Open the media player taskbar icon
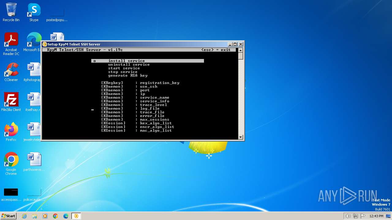The width and height of the screenshot is (392, 220). [x=45, y=216]
